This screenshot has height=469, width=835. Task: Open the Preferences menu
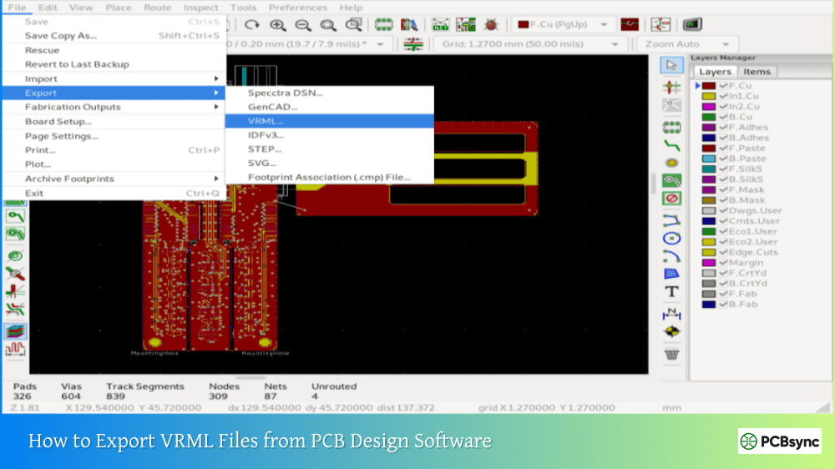click(x=298, y=8)
